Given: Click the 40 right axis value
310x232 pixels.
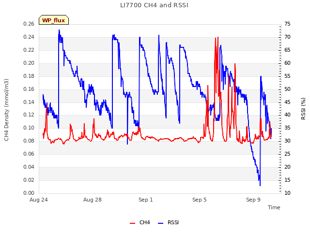Looking at the screenshot, I should [287, 115].
